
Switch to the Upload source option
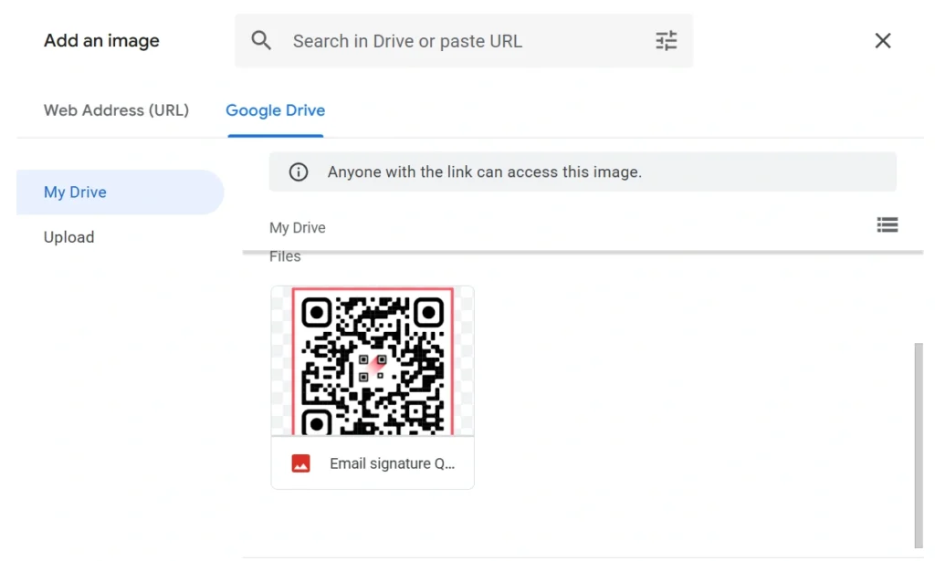[x=68, y=236]
